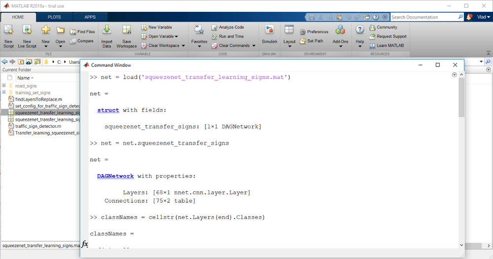
Task: Click Analyze Code
Action: [x=228, y=27]
